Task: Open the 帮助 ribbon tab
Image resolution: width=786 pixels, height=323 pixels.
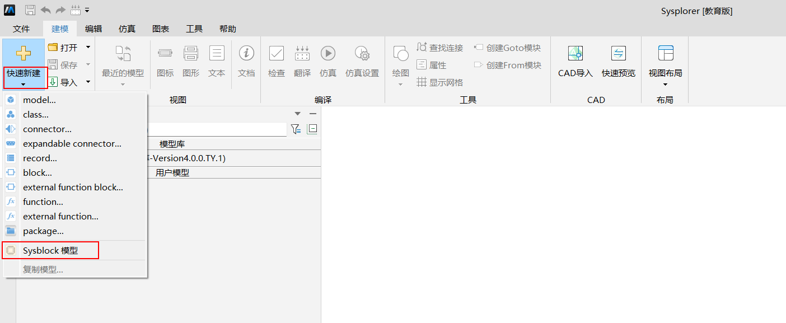Action: pos(228,29)
